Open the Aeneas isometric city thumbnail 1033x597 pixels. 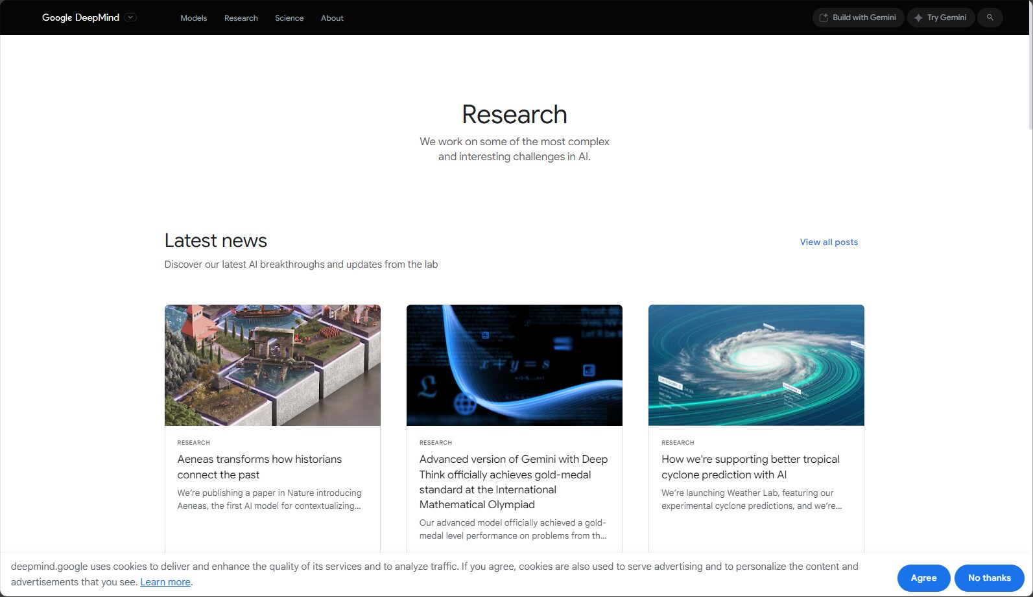click(x=272, y=365)
